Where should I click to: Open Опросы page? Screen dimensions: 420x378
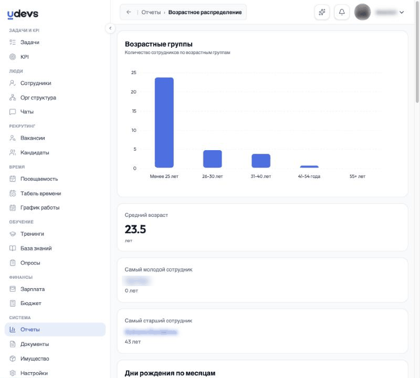pyautogui.click(x=55, y=263)
